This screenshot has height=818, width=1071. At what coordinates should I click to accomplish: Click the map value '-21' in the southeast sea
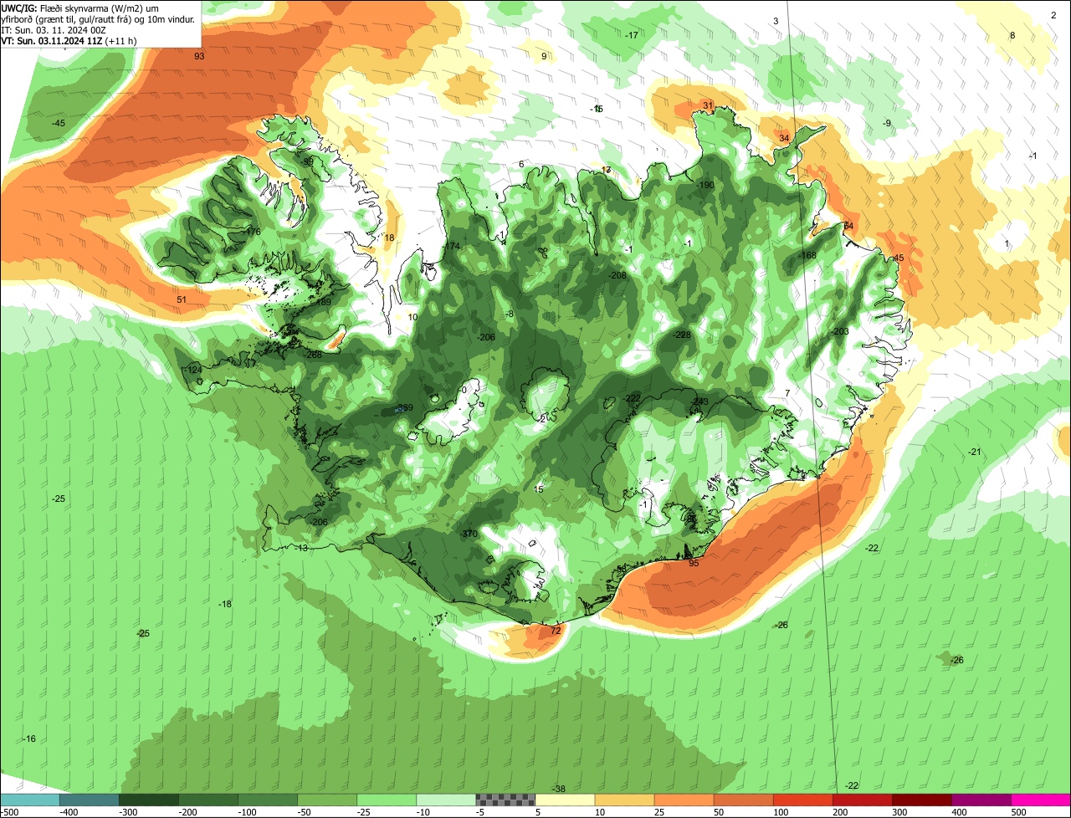click(x=974, y=452)
